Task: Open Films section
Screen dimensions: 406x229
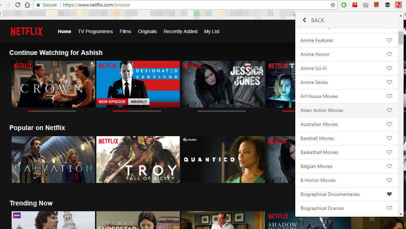Action: [x=125, y=31]
